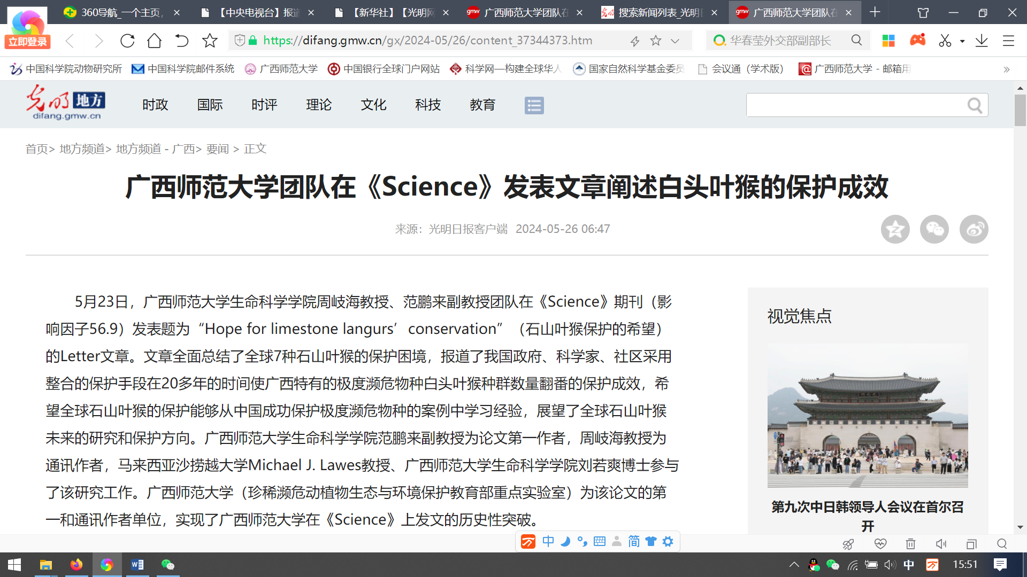The image size is (1027, 577).
Task: Toggle Chinese input mode in Sogou toolbar
Action: point(548,541)
